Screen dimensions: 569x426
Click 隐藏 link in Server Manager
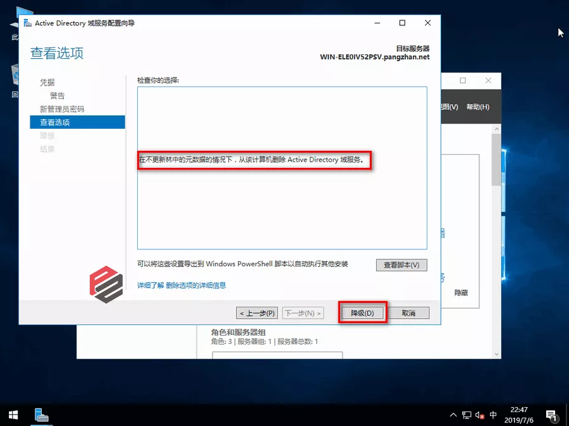point(462,293)
